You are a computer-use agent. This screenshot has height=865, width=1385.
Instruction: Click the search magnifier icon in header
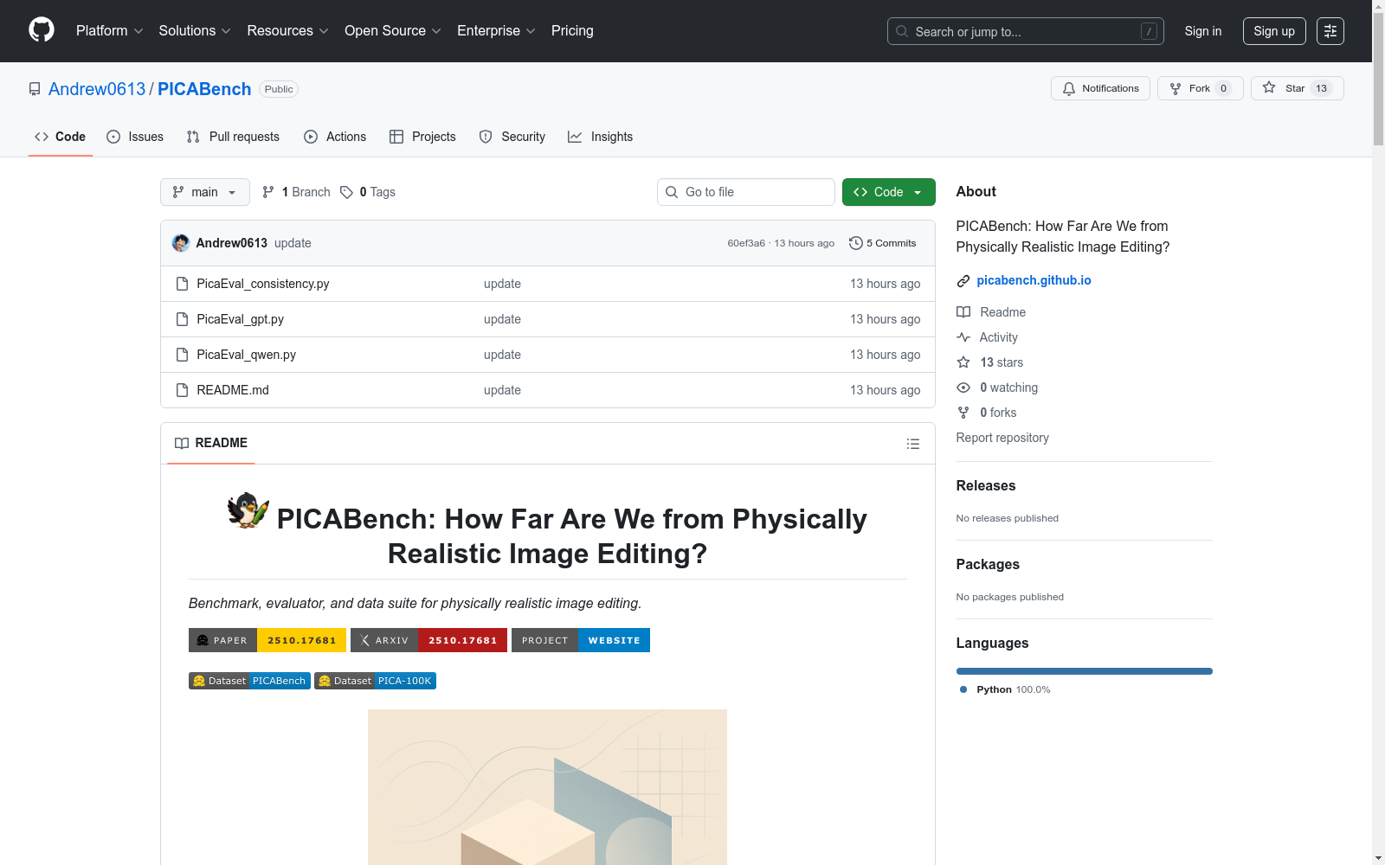902,31
